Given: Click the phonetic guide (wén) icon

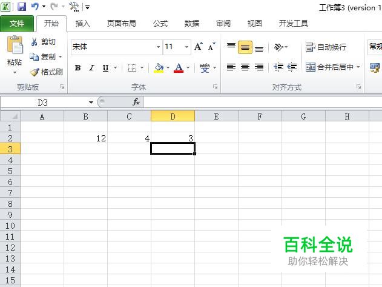Looking at the screenshot, I should [205, 68].
